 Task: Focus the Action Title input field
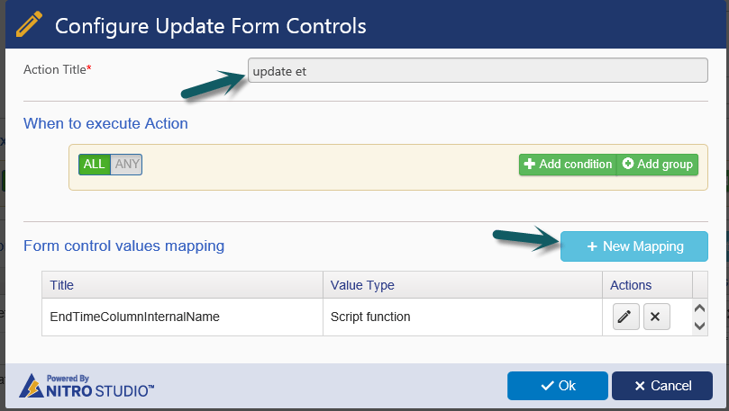tap(478, 70)
